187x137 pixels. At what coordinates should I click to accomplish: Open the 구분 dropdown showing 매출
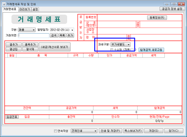click(x=27, y=30)
